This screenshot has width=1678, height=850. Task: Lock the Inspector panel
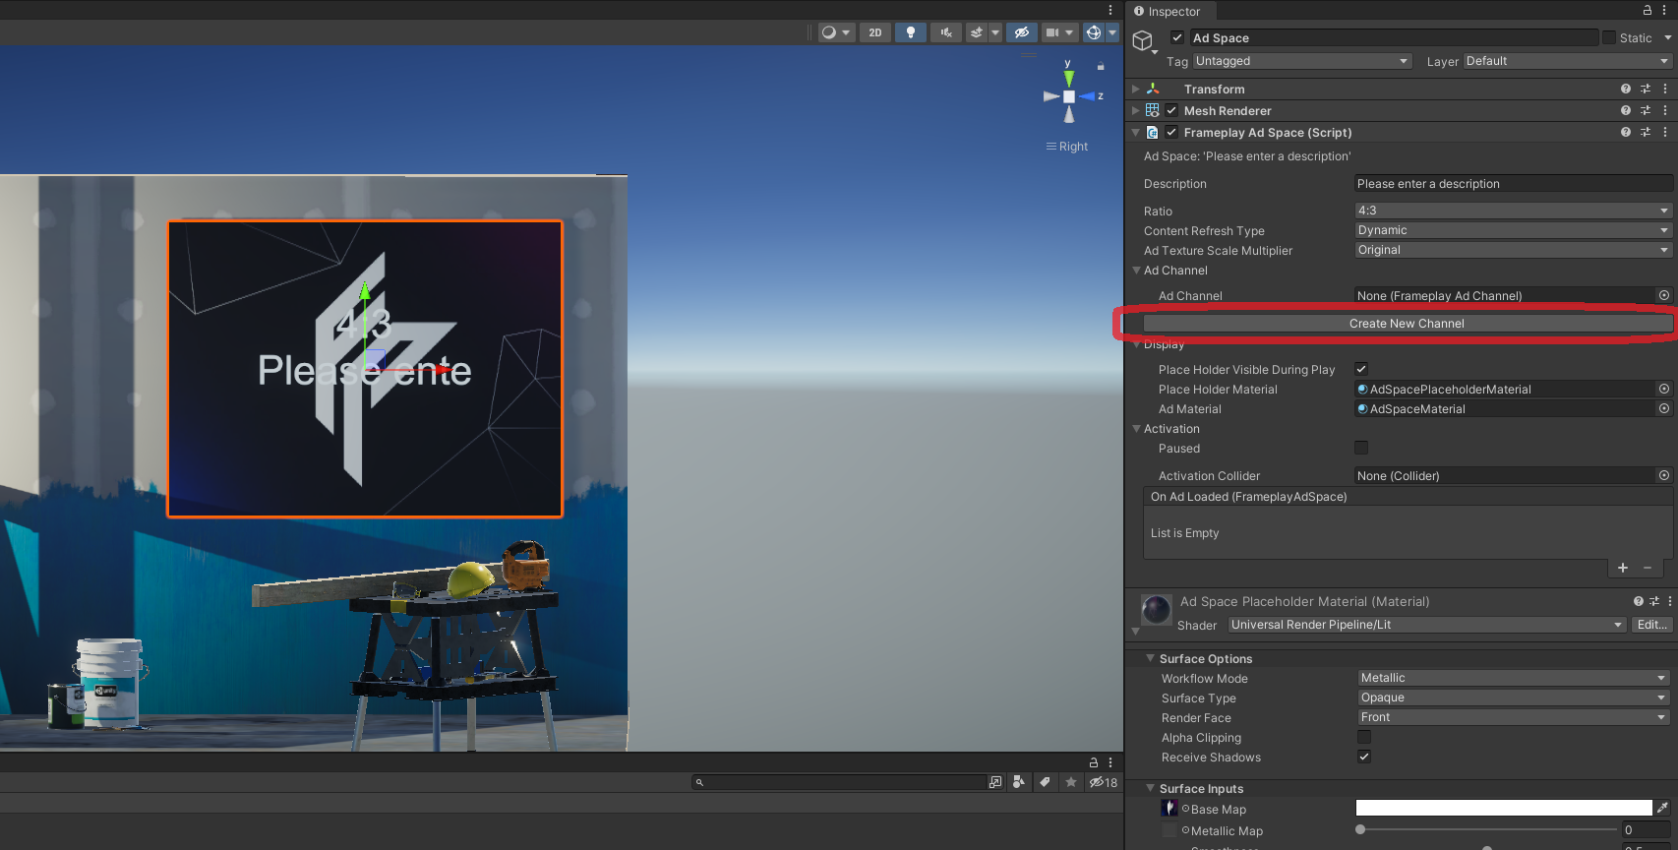[x=1647, y=10]
